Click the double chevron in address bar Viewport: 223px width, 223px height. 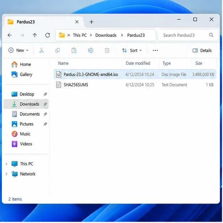69,35
